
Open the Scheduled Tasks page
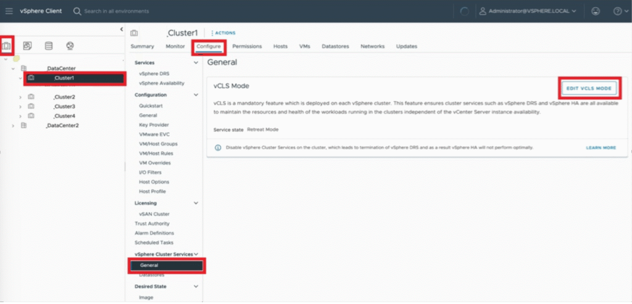click(x=154, y=243)
